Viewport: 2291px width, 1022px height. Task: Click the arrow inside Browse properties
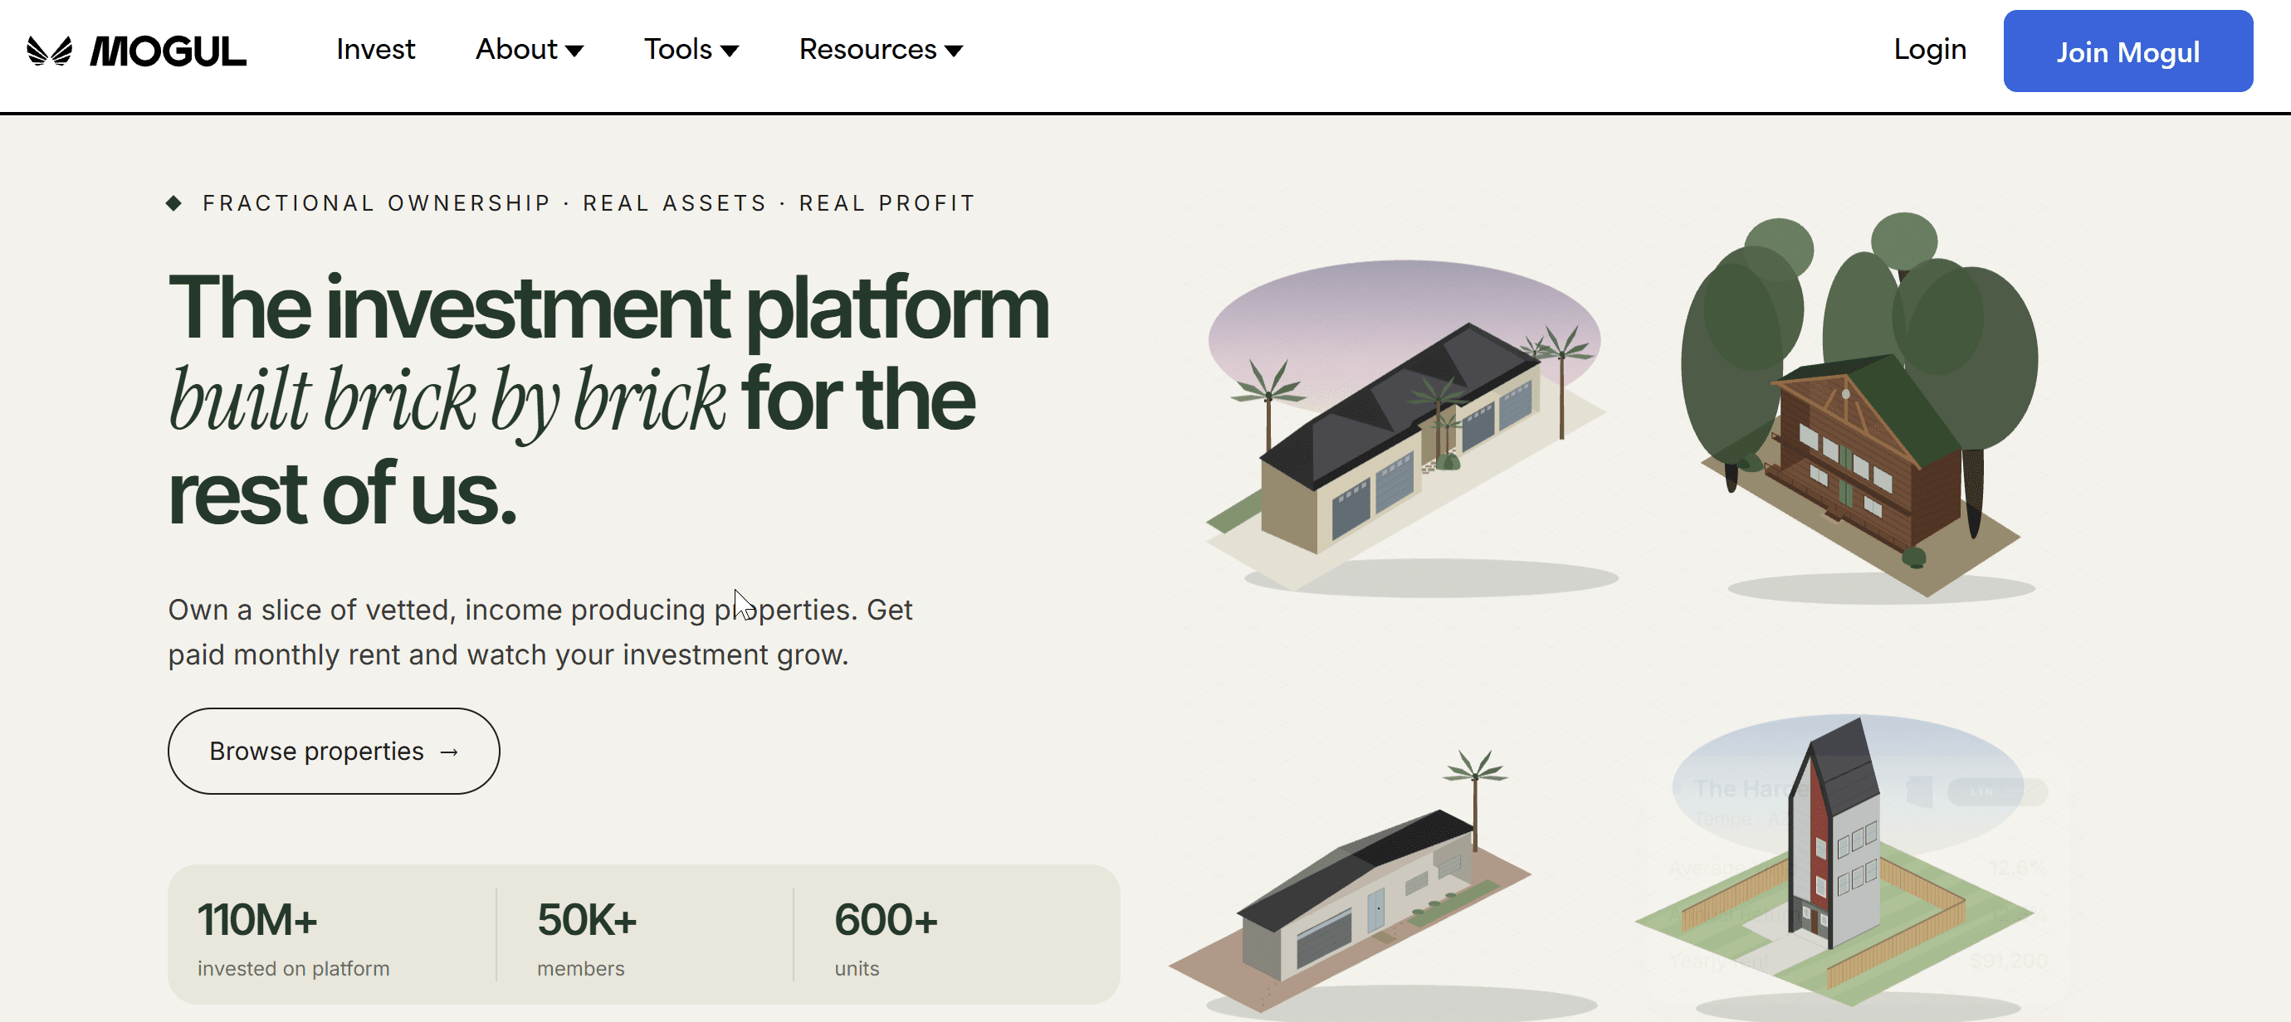(449, 752)
